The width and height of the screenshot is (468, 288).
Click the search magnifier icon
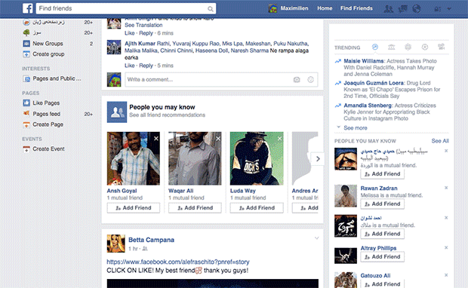coord(211,9)
